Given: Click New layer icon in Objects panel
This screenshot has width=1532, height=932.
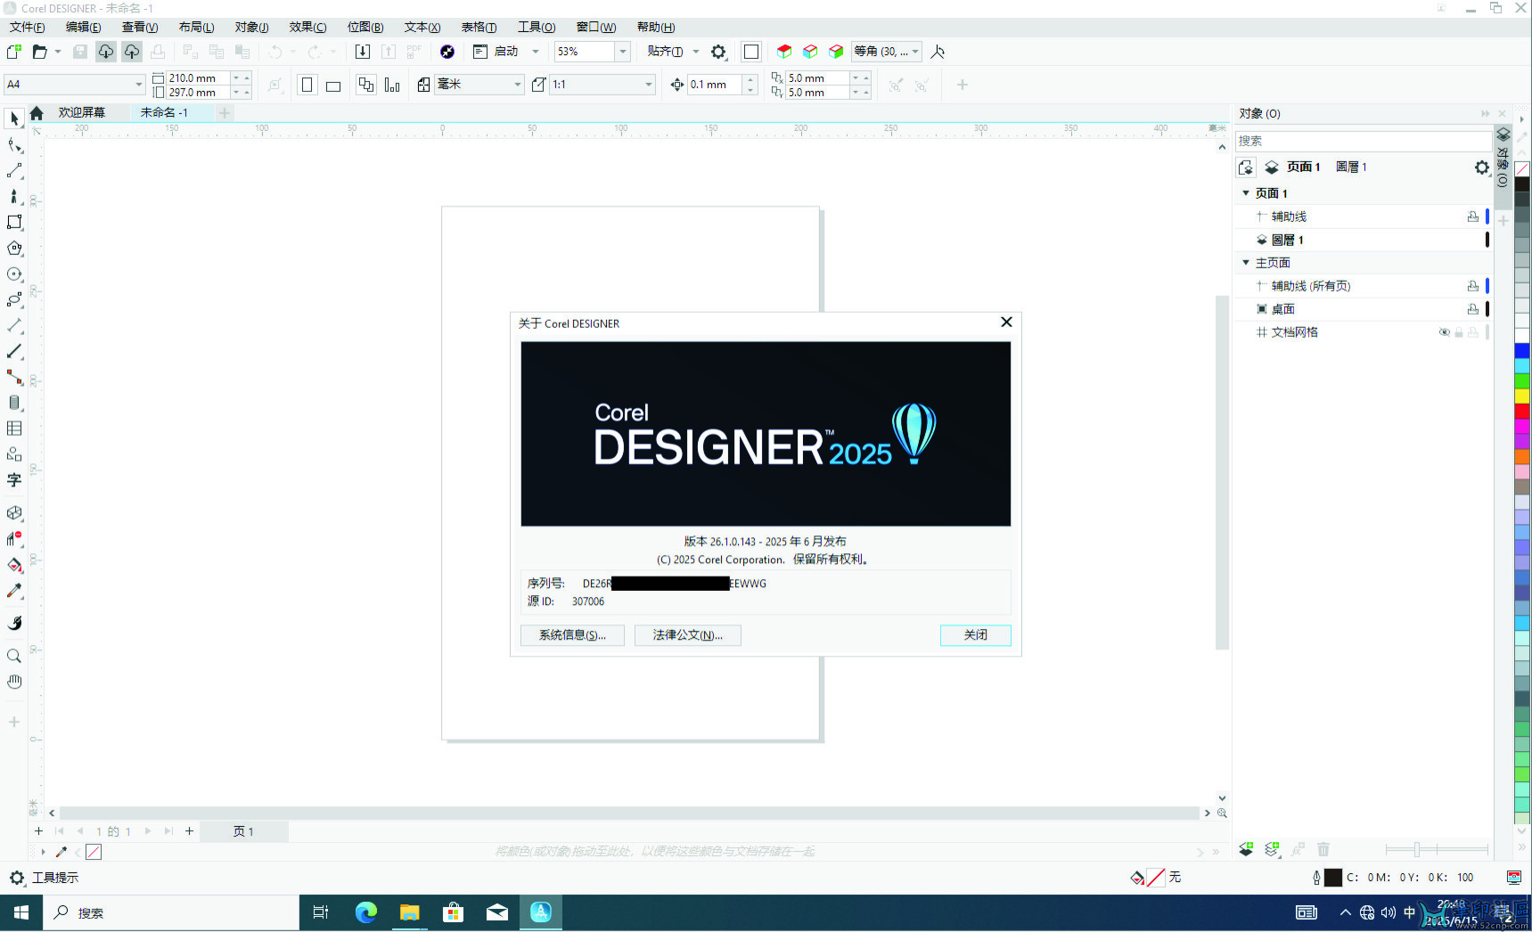Looking at the screenshot, I should click(x=1246, y=849).
